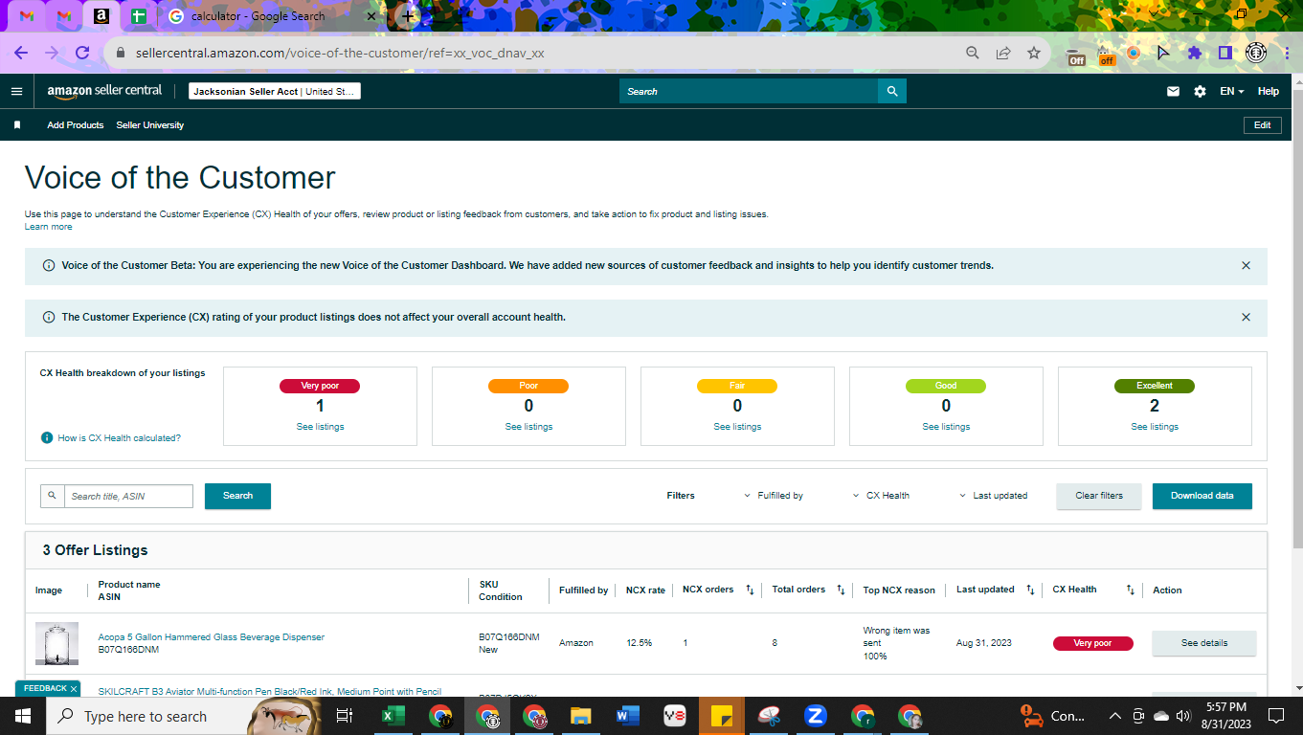This screenshot has width=1303, height=735.
Task: Open Sticky Notes from the taskbar
Action: pyautogui.click(x=722, y=716)
